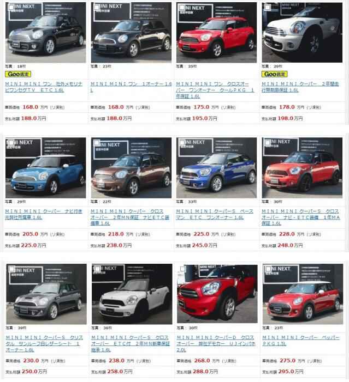Click the Goo badge under the white MINI Cooper

(x=275, y=74)
